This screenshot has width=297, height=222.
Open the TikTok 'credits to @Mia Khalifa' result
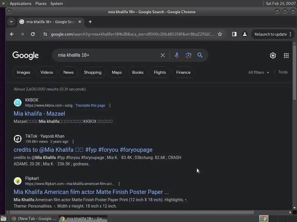pyautogui.click(x=83, y=150)
